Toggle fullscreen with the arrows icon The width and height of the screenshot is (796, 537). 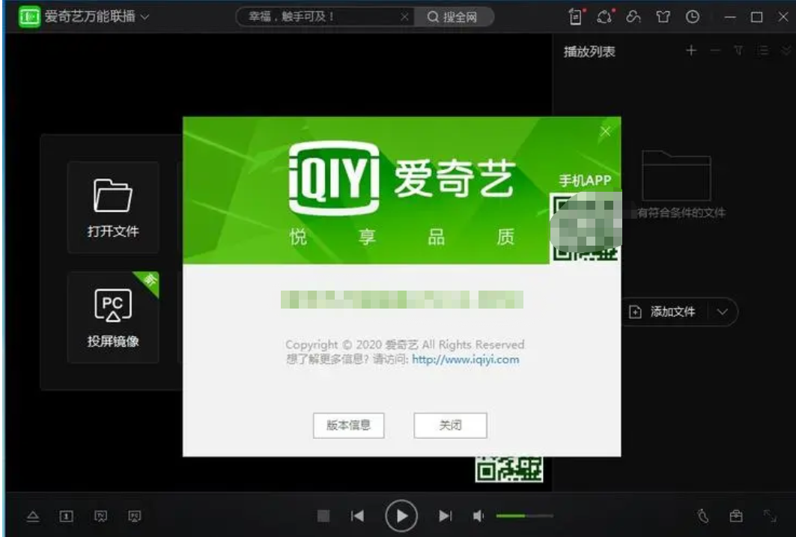point(770,517)
